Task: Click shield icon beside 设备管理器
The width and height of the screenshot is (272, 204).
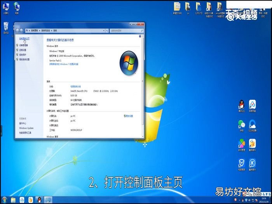Action: (17, 45)
